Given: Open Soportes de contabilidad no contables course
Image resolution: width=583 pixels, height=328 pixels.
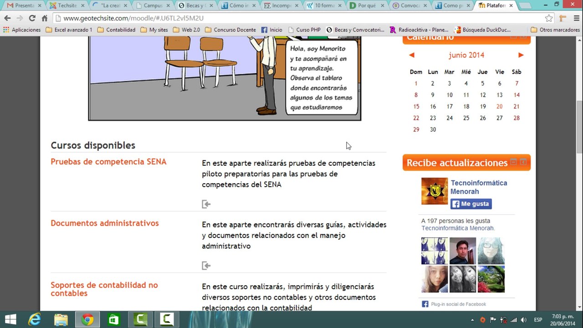Looking at the screenshot, I should (104, 289).
